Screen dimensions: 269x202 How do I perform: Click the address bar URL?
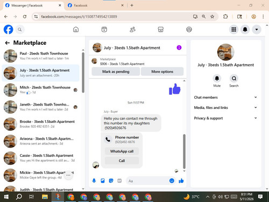click(x=79, y=17)
